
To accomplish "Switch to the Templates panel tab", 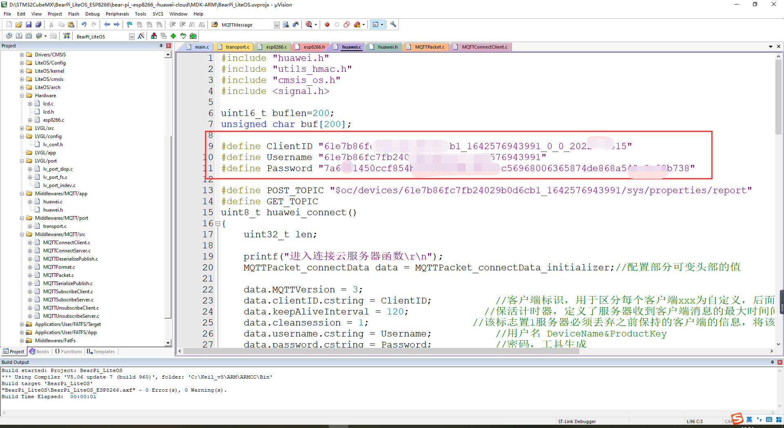I will [x=101, y=352].
